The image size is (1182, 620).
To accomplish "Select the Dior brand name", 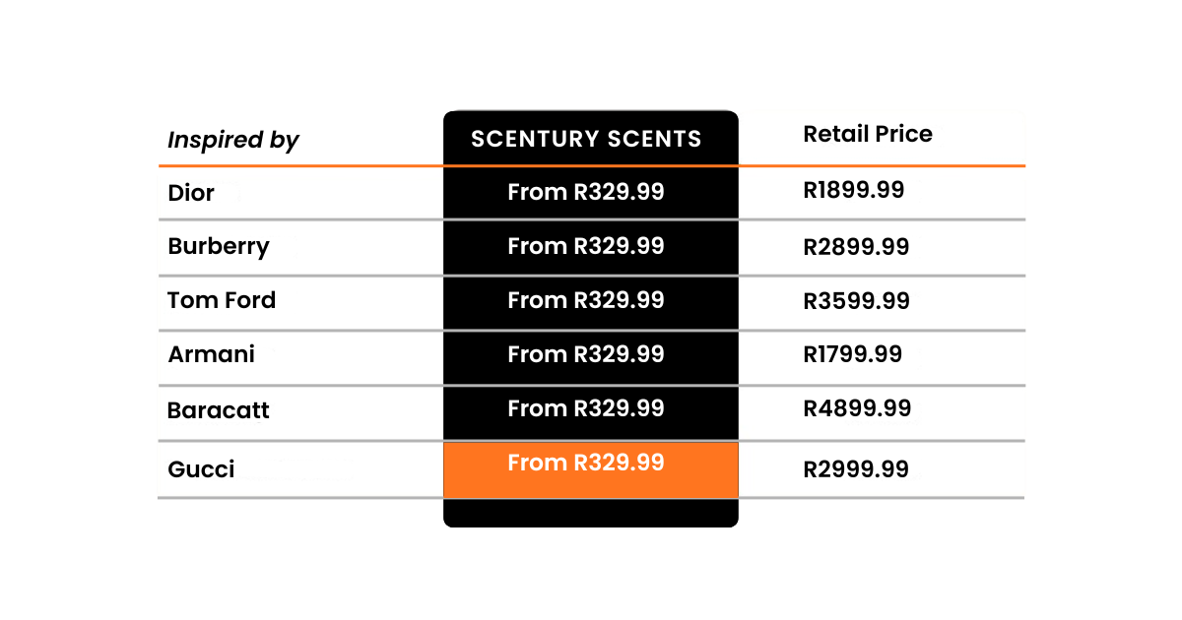I will (x=191, y=193).
